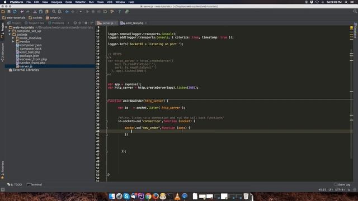Click the Cut scissors icon
Image resolution: width=358 pixels, height=201 pixels.
click(35, 12)
